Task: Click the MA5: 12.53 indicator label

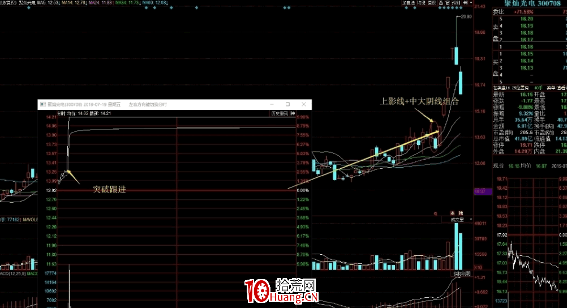Action: click(48, 2)
